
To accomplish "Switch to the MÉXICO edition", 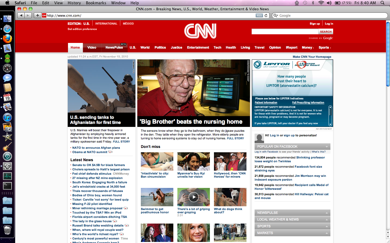I will (x=128, y=24).
